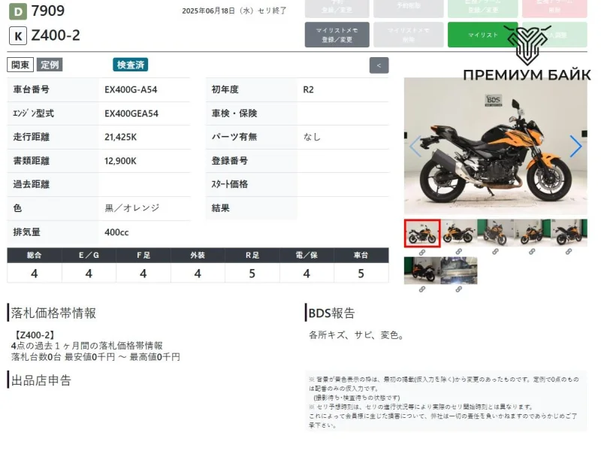Viewport: 601px width, 451px height.
Task: Open the first thumbnail in second row
Action: pos(422,271)
